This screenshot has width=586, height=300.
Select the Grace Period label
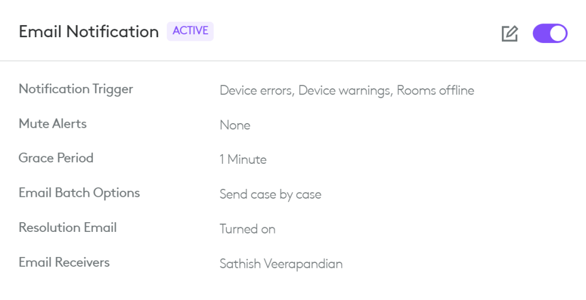(x=56, y=158)
